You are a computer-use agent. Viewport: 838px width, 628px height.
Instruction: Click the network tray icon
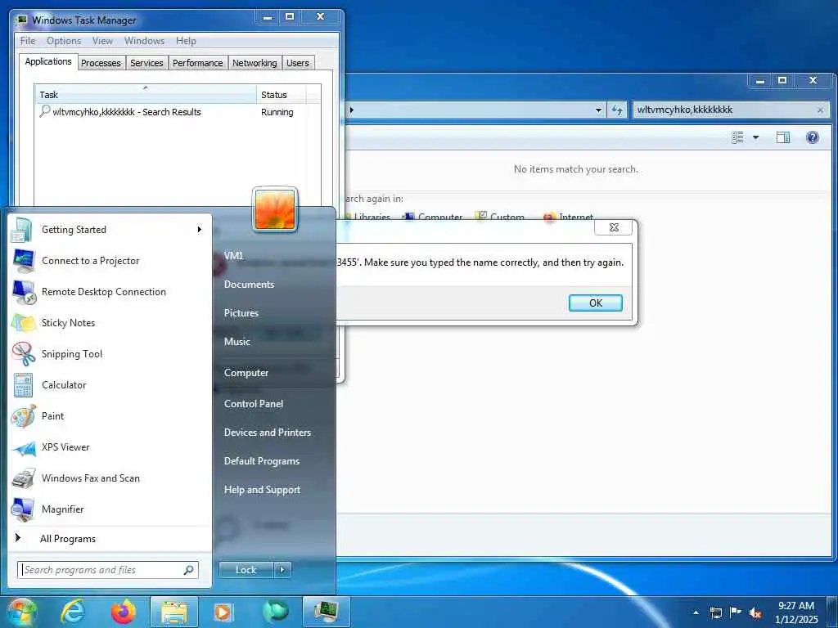click(x=715, y=612)
